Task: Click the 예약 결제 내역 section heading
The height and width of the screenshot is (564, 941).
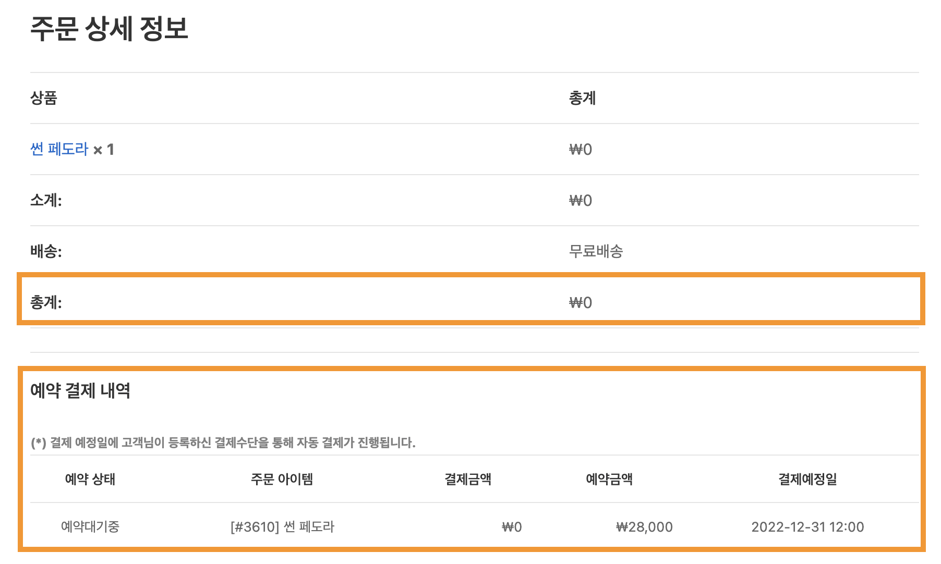Action: click(x=80, y=390)
